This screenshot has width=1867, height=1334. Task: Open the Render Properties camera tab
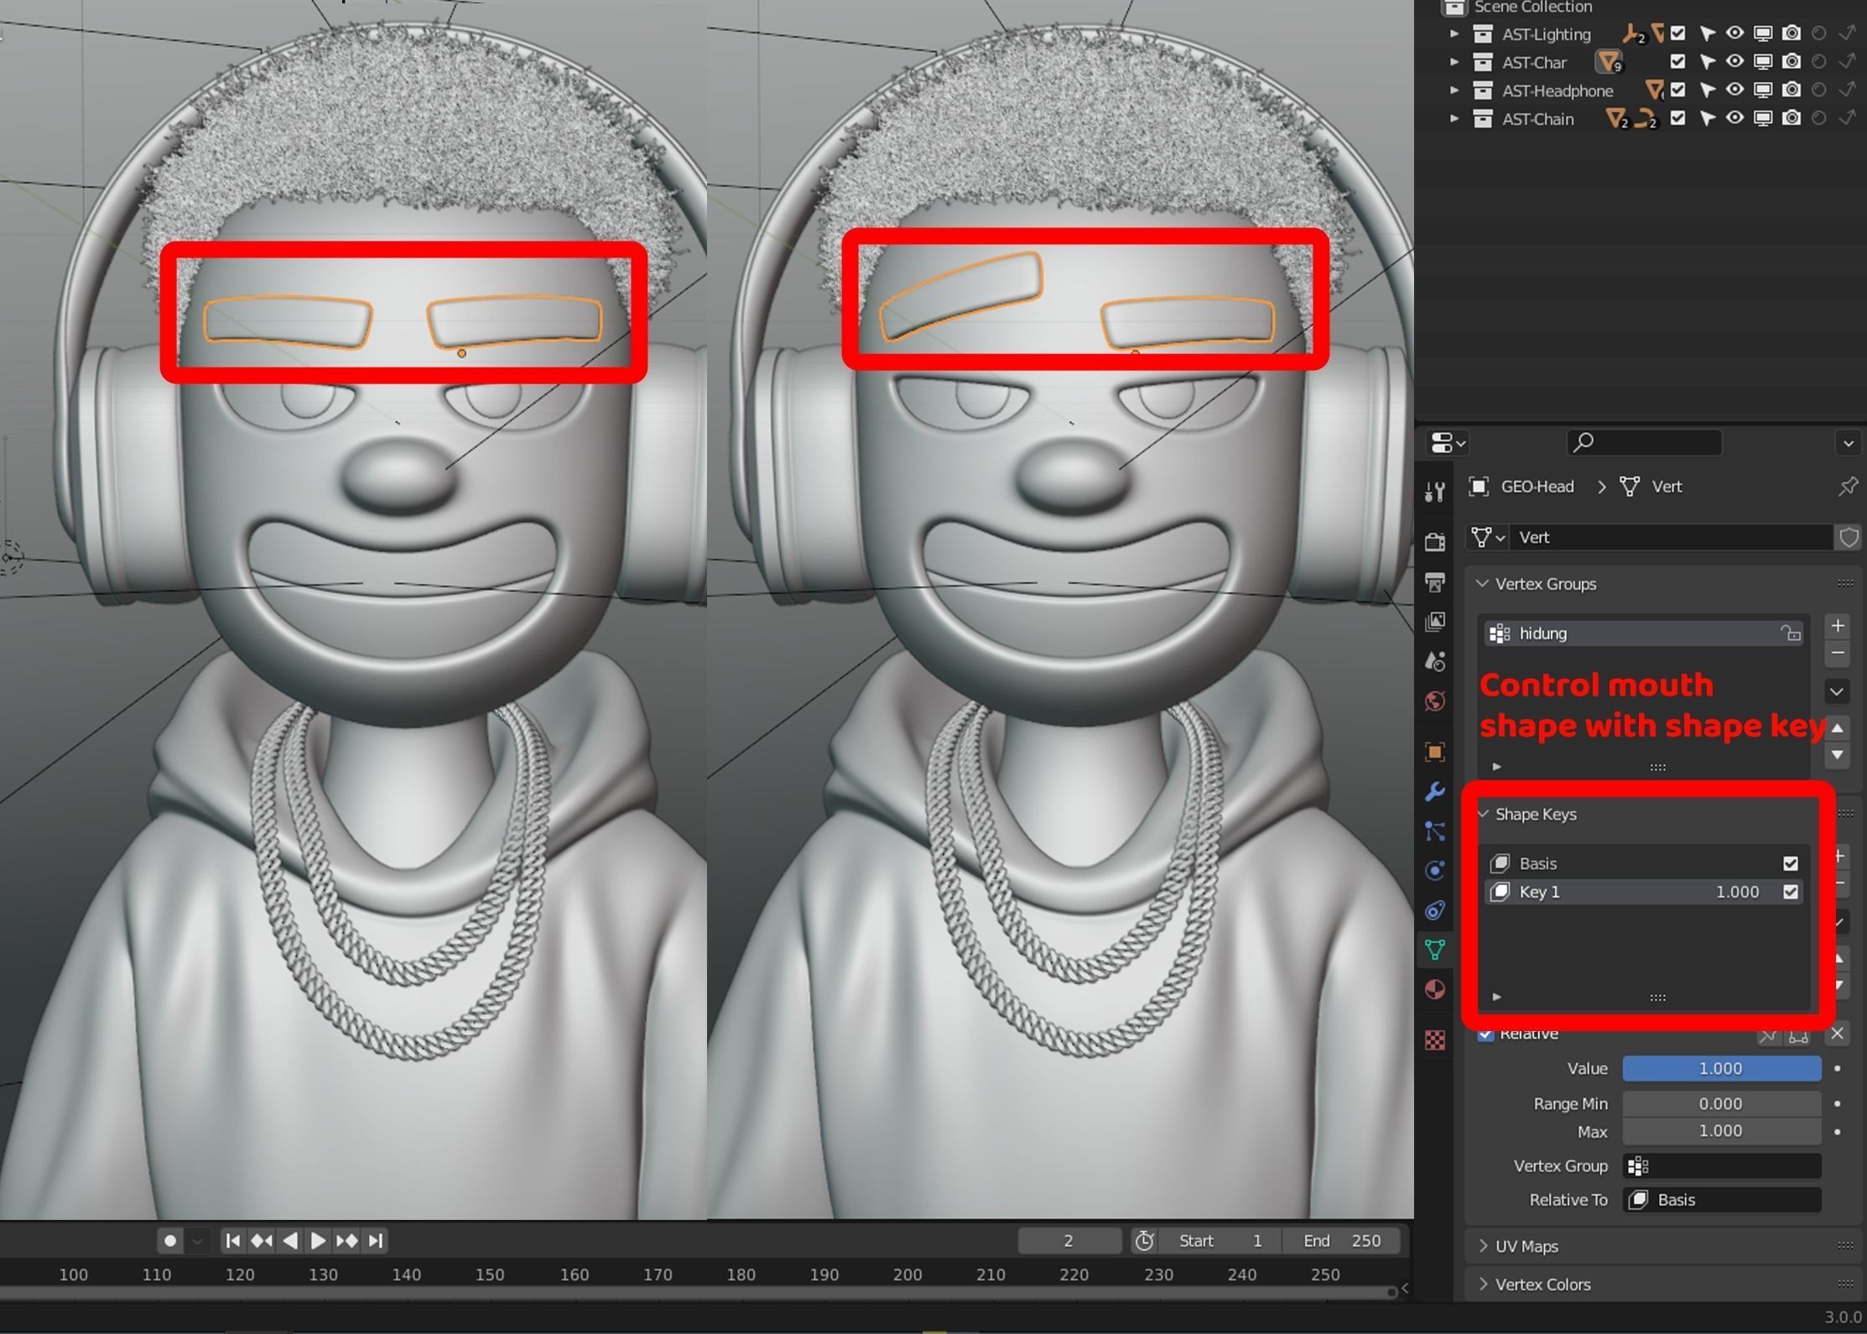[1434, 542]
